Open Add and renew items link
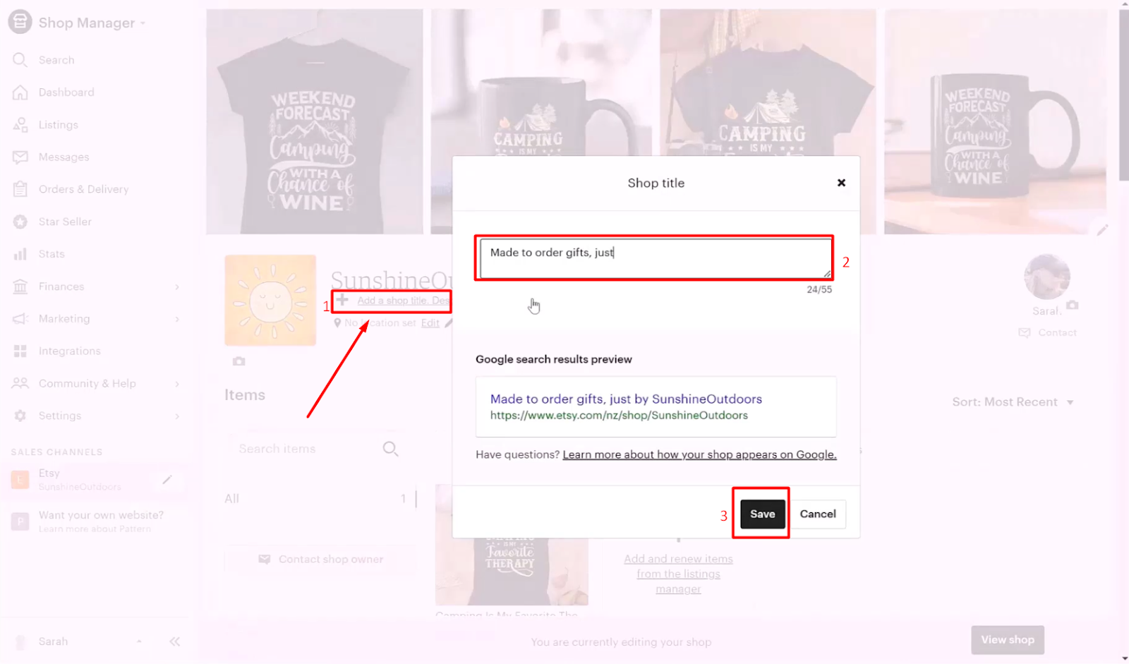This screenshot has height=664, width=1129. pyautogui.click(x=678, y=574)
